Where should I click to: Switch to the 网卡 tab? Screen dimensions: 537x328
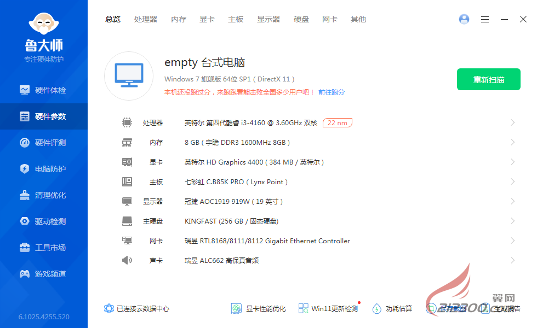point(330,20)
